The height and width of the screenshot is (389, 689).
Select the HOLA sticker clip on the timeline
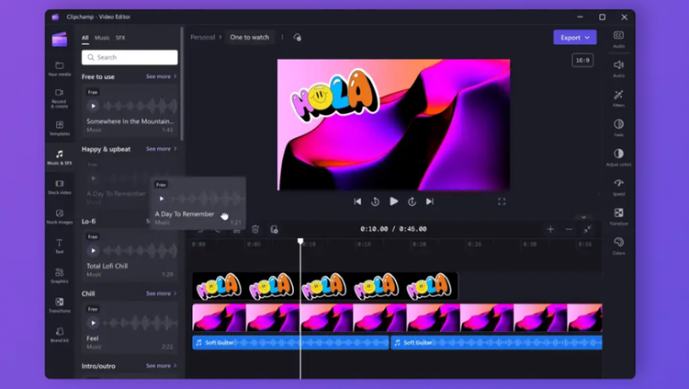325,286
